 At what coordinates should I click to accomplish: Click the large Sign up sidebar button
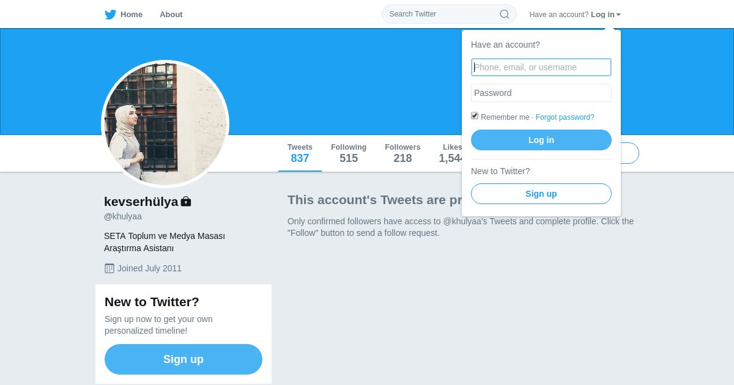click(x=183, y=359)
